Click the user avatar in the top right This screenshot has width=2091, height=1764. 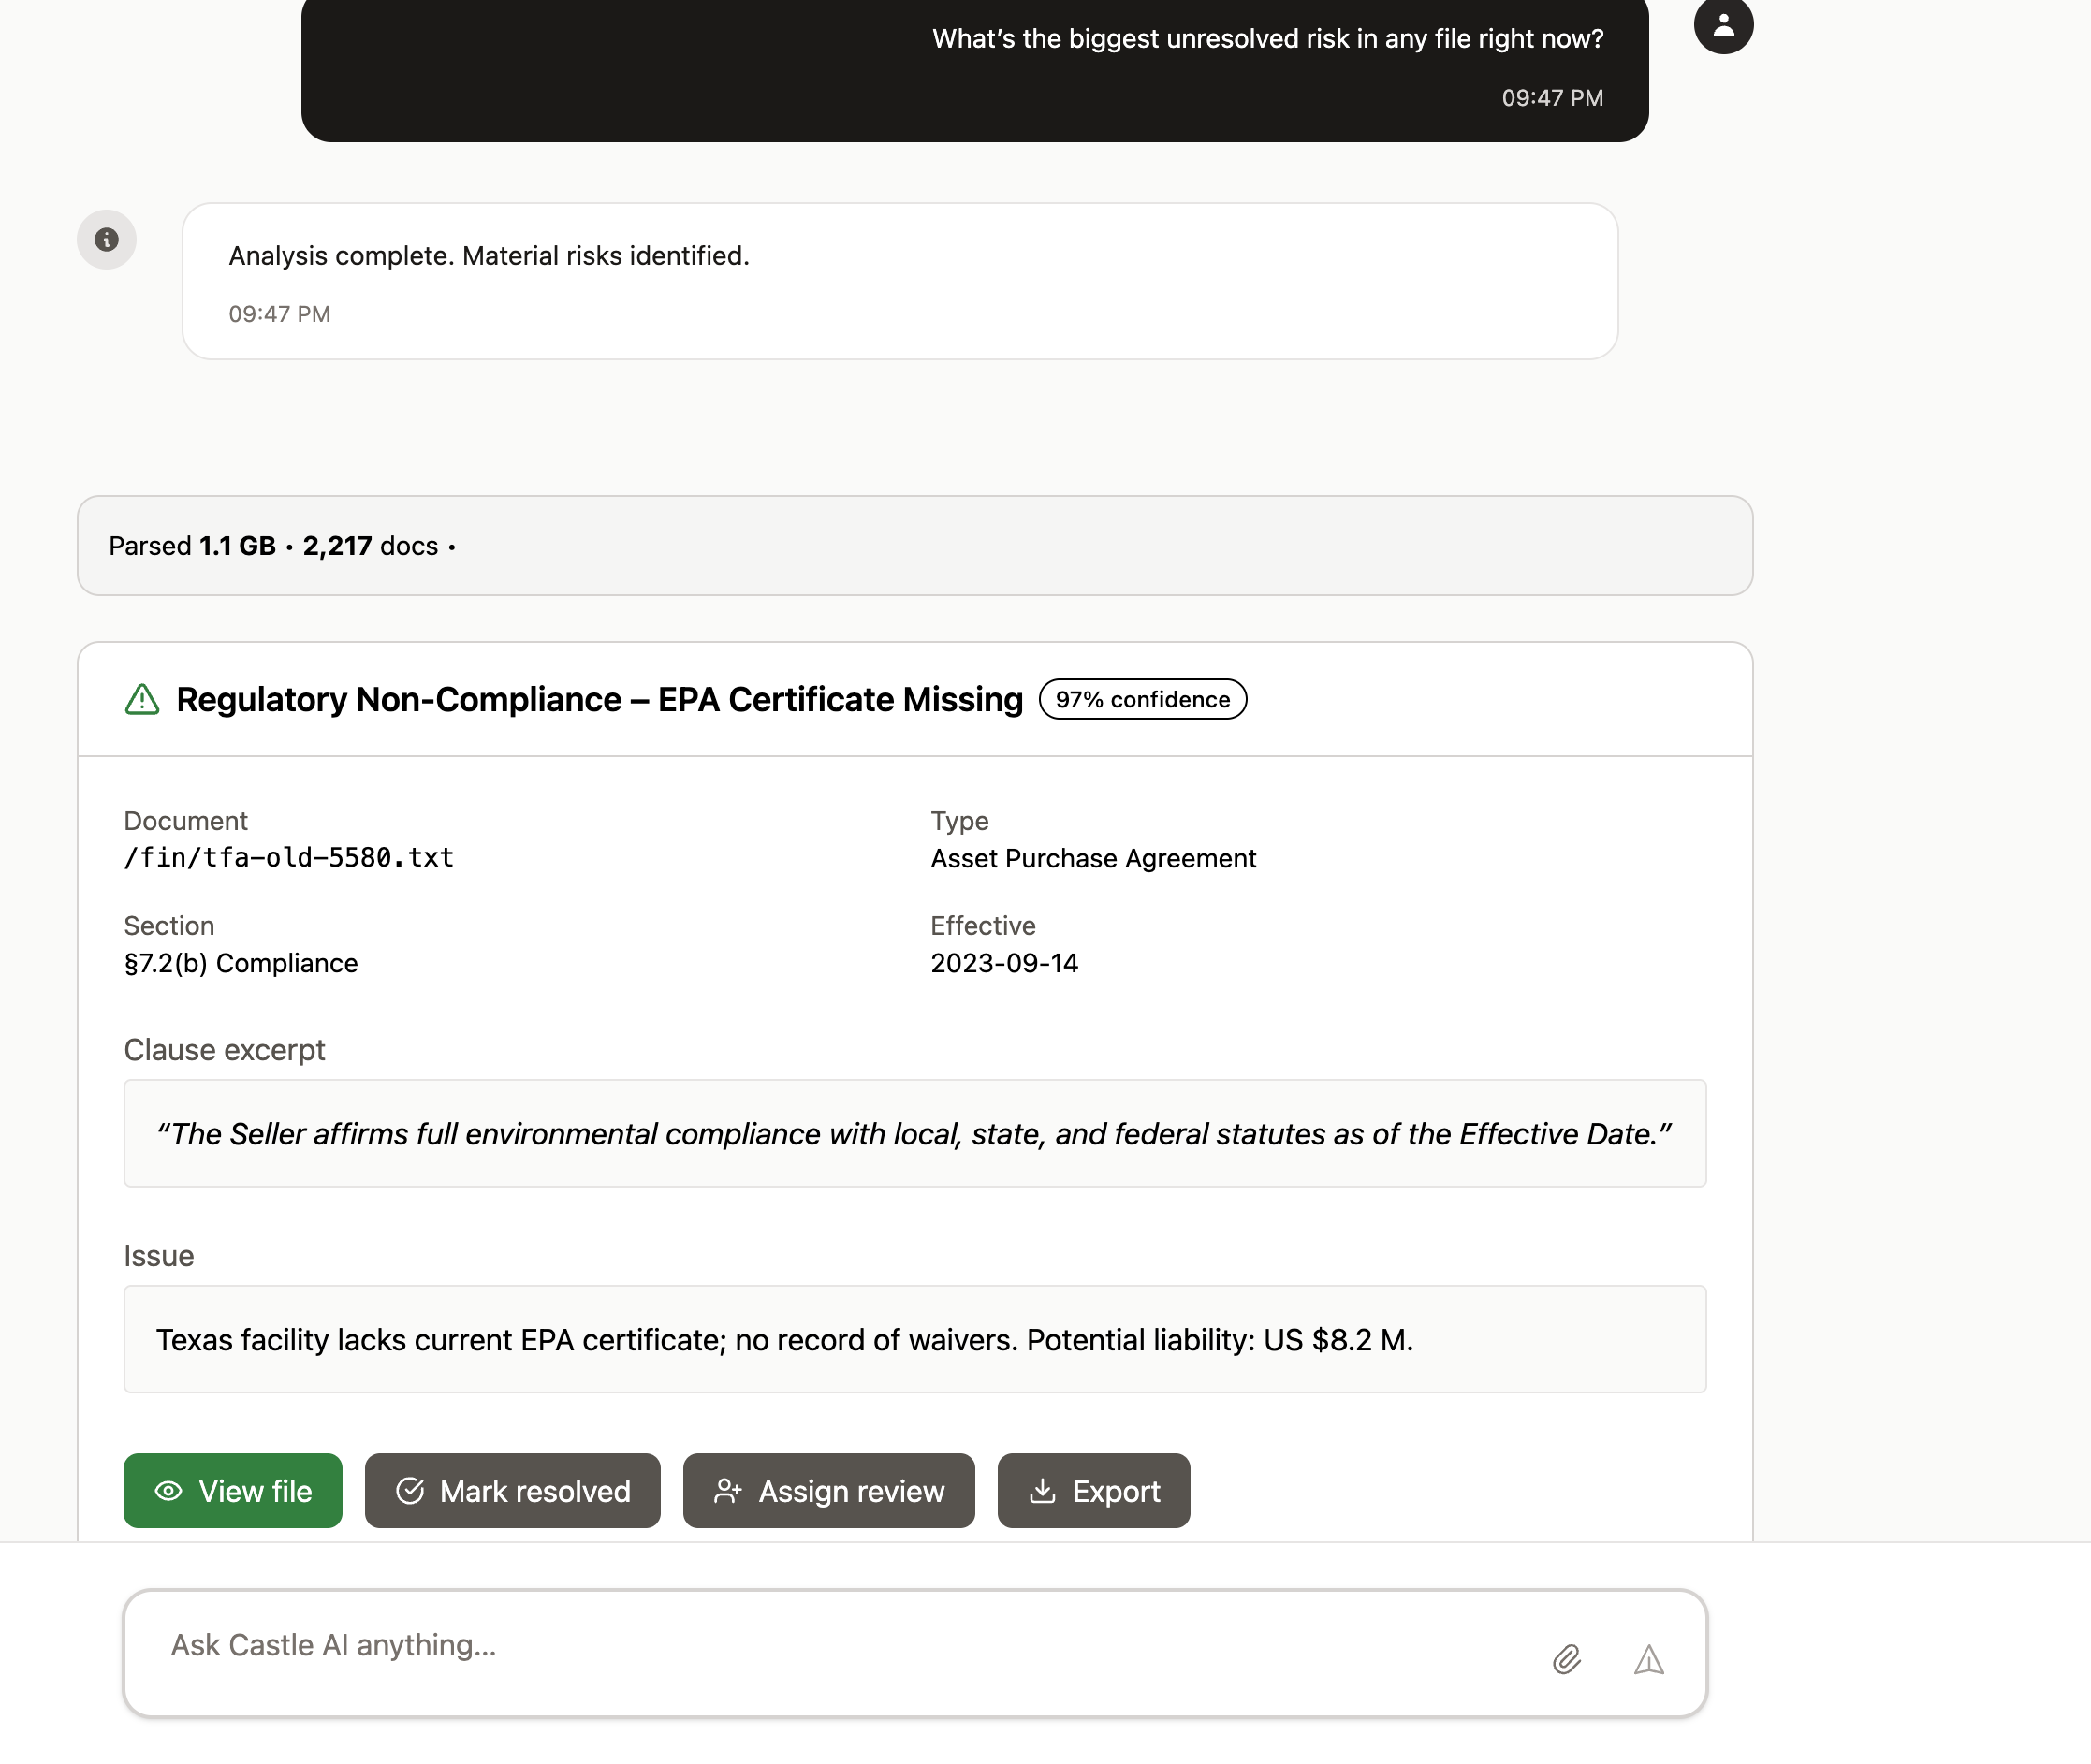(1723, 25)
